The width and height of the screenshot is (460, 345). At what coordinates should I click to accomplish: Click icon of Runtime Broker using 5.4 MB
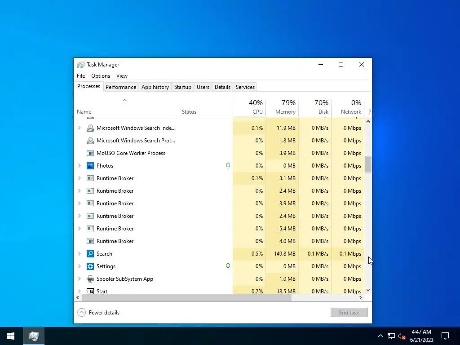pyautogui.click(x=90, y=229)
